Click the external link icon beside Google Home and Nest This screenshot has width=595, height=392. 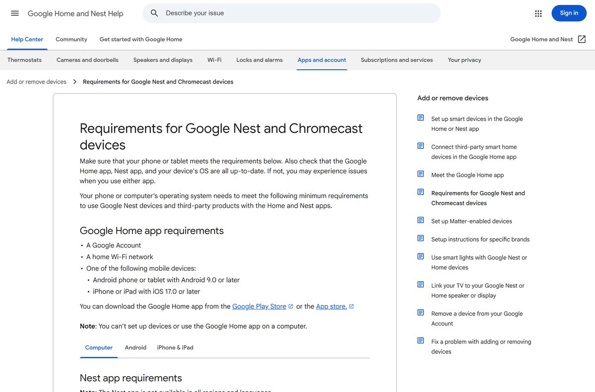click(x=582, y=39)
